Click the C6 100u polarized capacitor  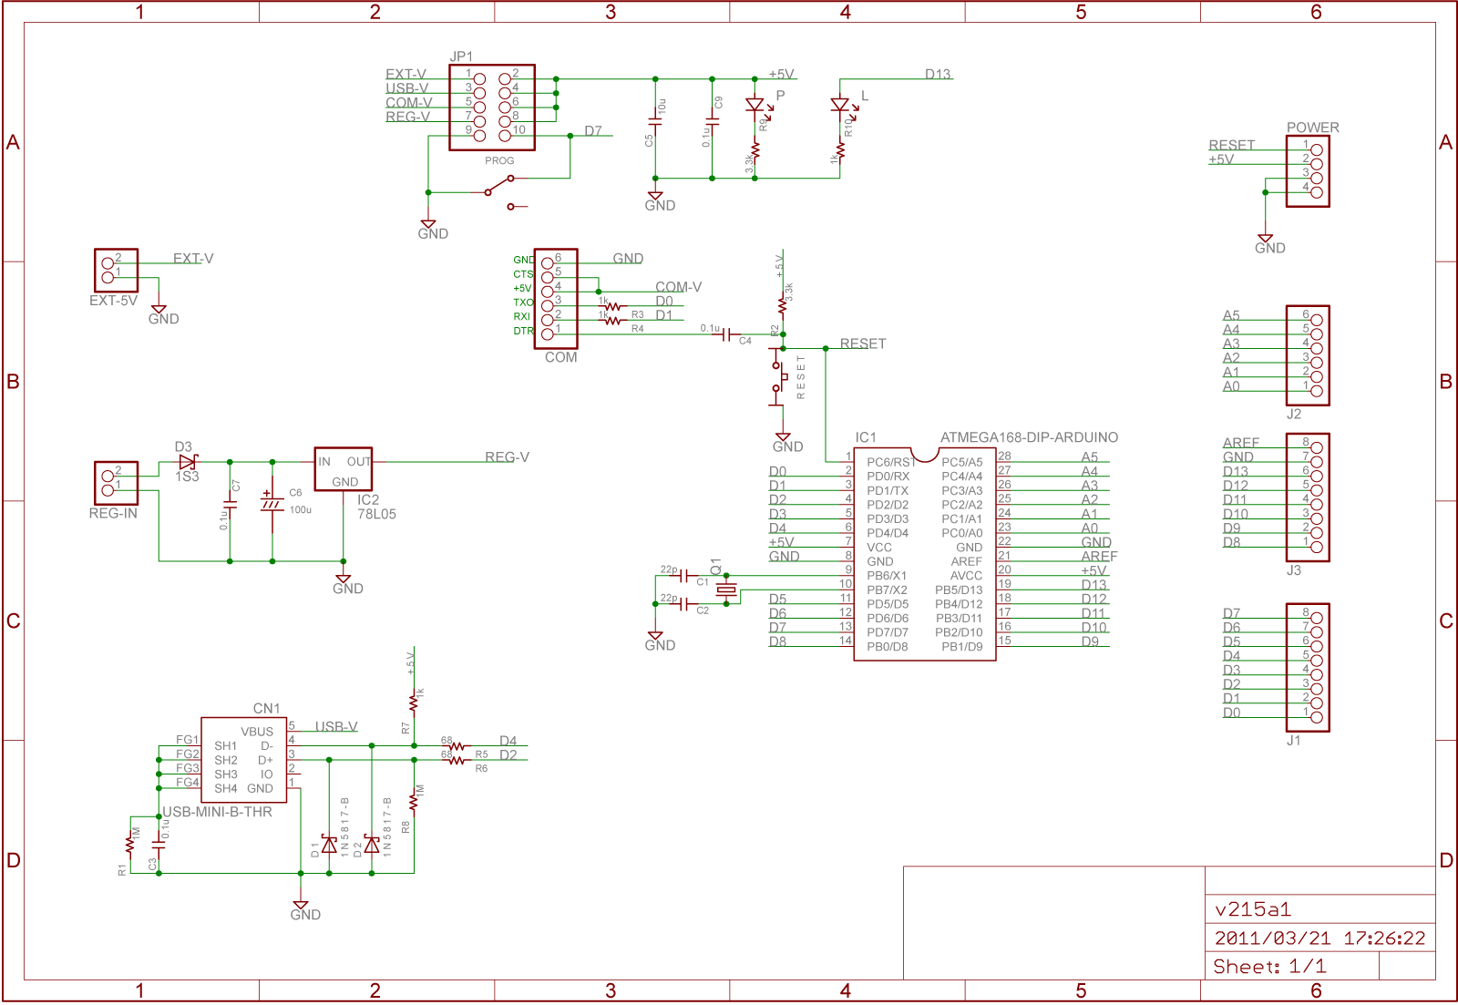click(x=272, y=503)
